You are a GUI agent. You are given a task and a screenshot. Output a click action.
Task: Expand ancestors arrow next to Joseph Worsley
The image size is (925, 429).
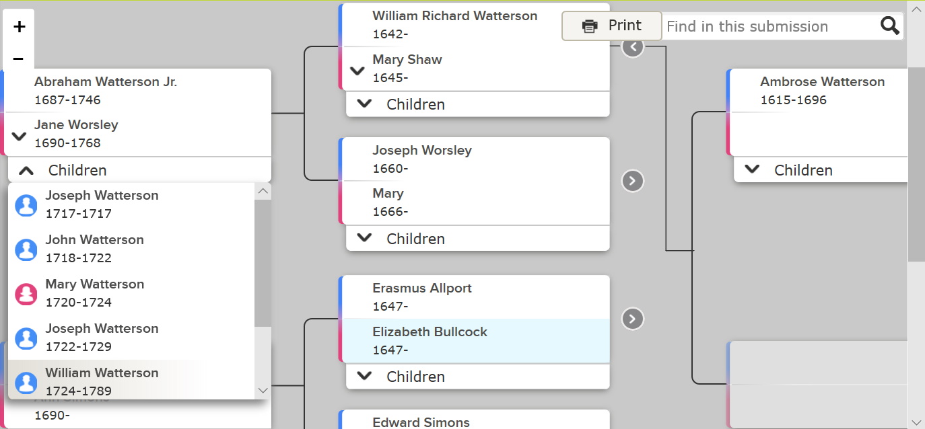point(632,181)
